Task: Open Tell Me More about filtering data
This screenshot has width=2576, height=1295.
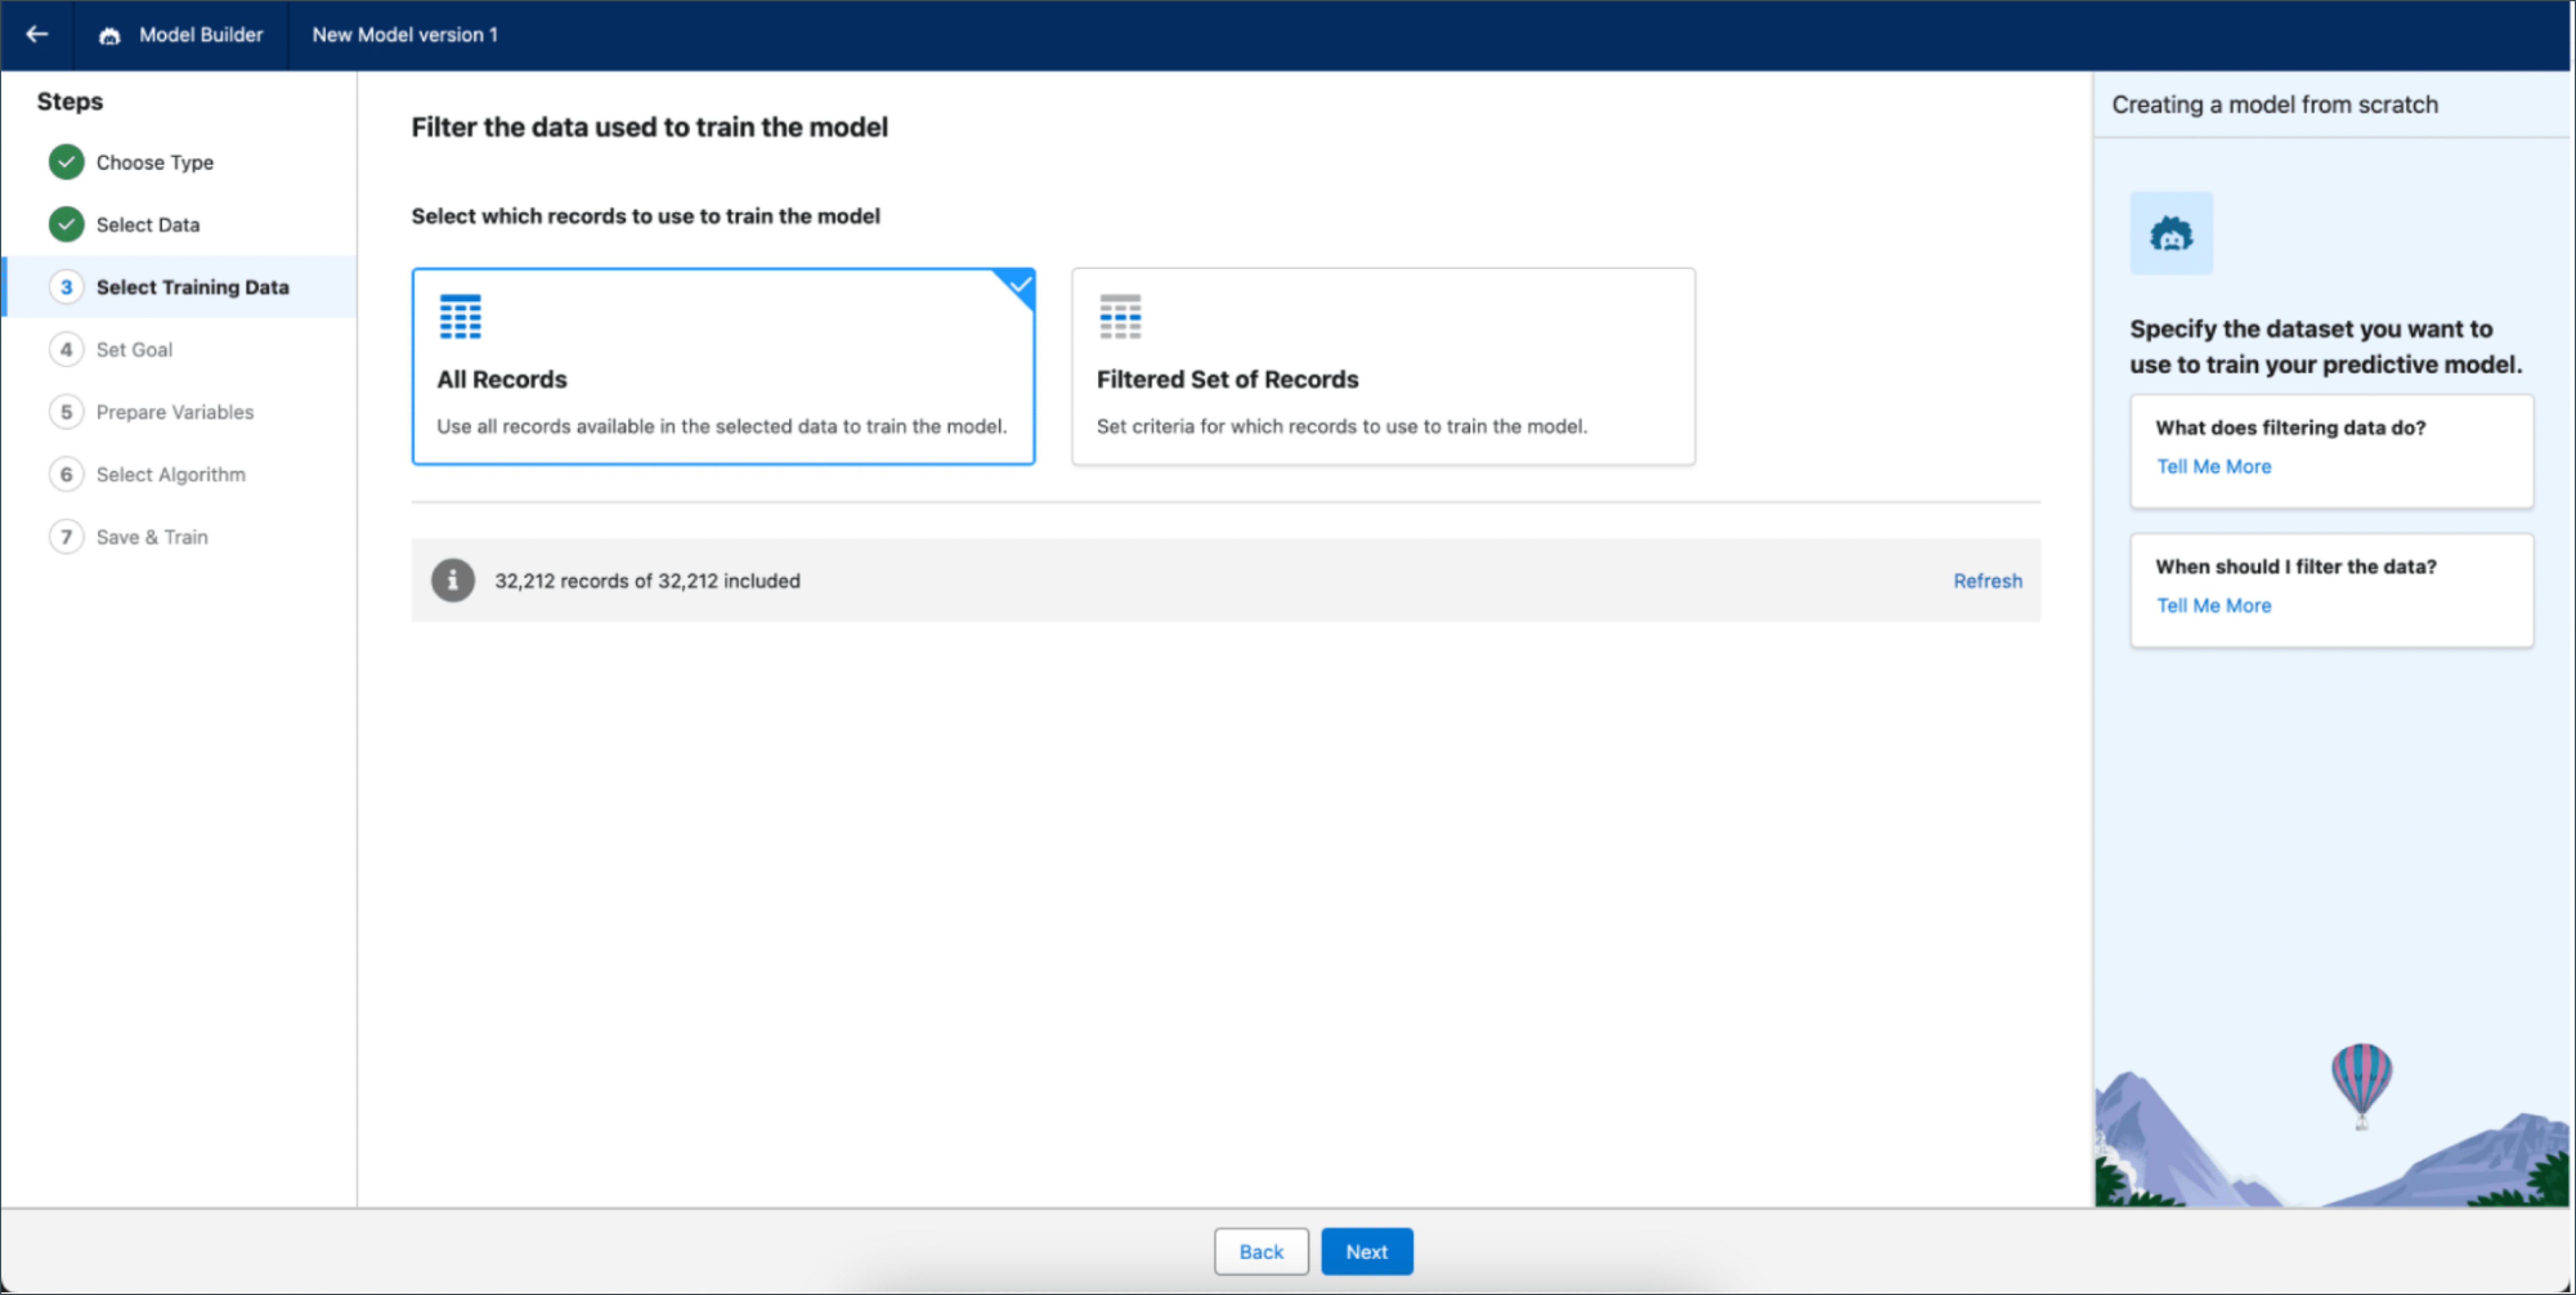Action: click(2213, 466)
